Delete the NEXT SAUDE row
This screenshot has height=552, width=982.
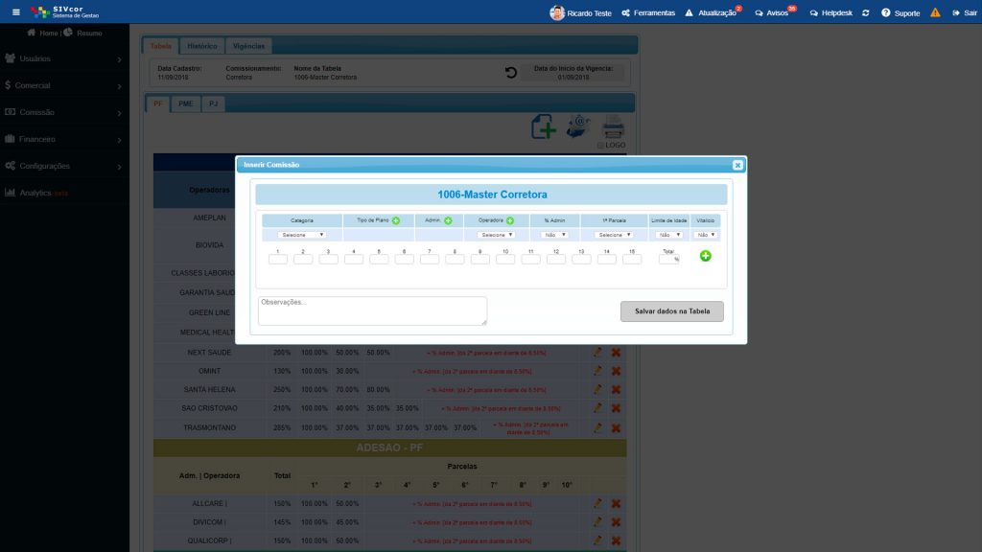click(617, 353)
